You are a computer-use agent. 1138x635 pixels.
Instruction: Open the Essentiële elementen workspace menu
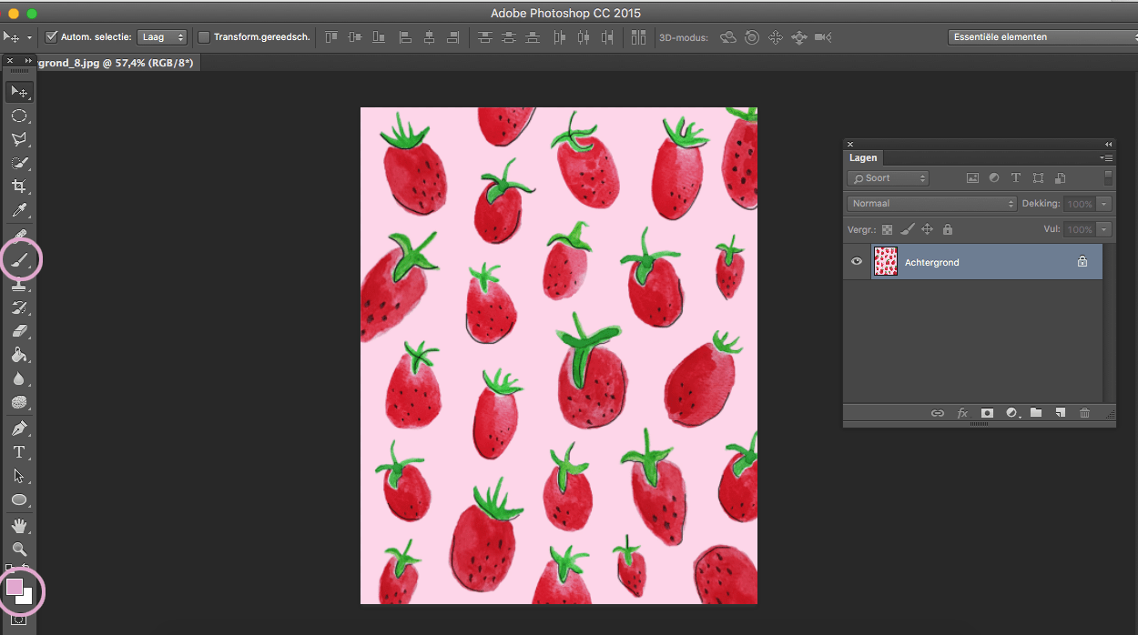pyautogui.click(x=1041, y=36)
